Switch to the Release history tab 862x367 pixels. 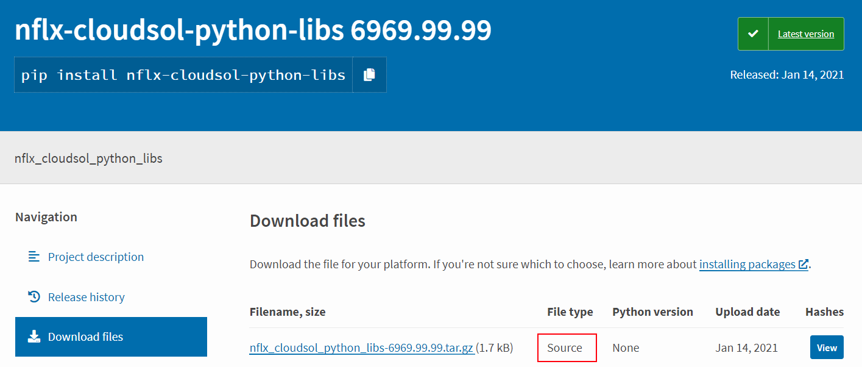[x=86, y=297]
